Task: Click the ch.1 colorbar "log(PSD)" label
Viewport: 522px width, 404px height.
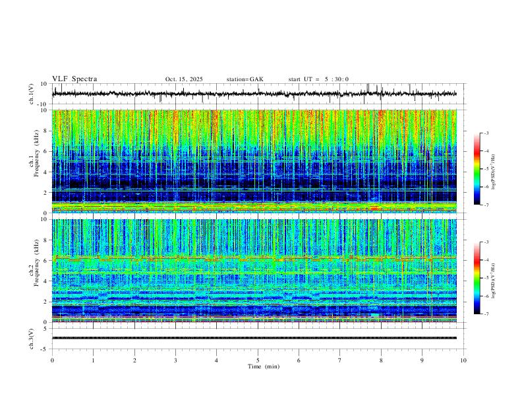Action: [494, 172]
